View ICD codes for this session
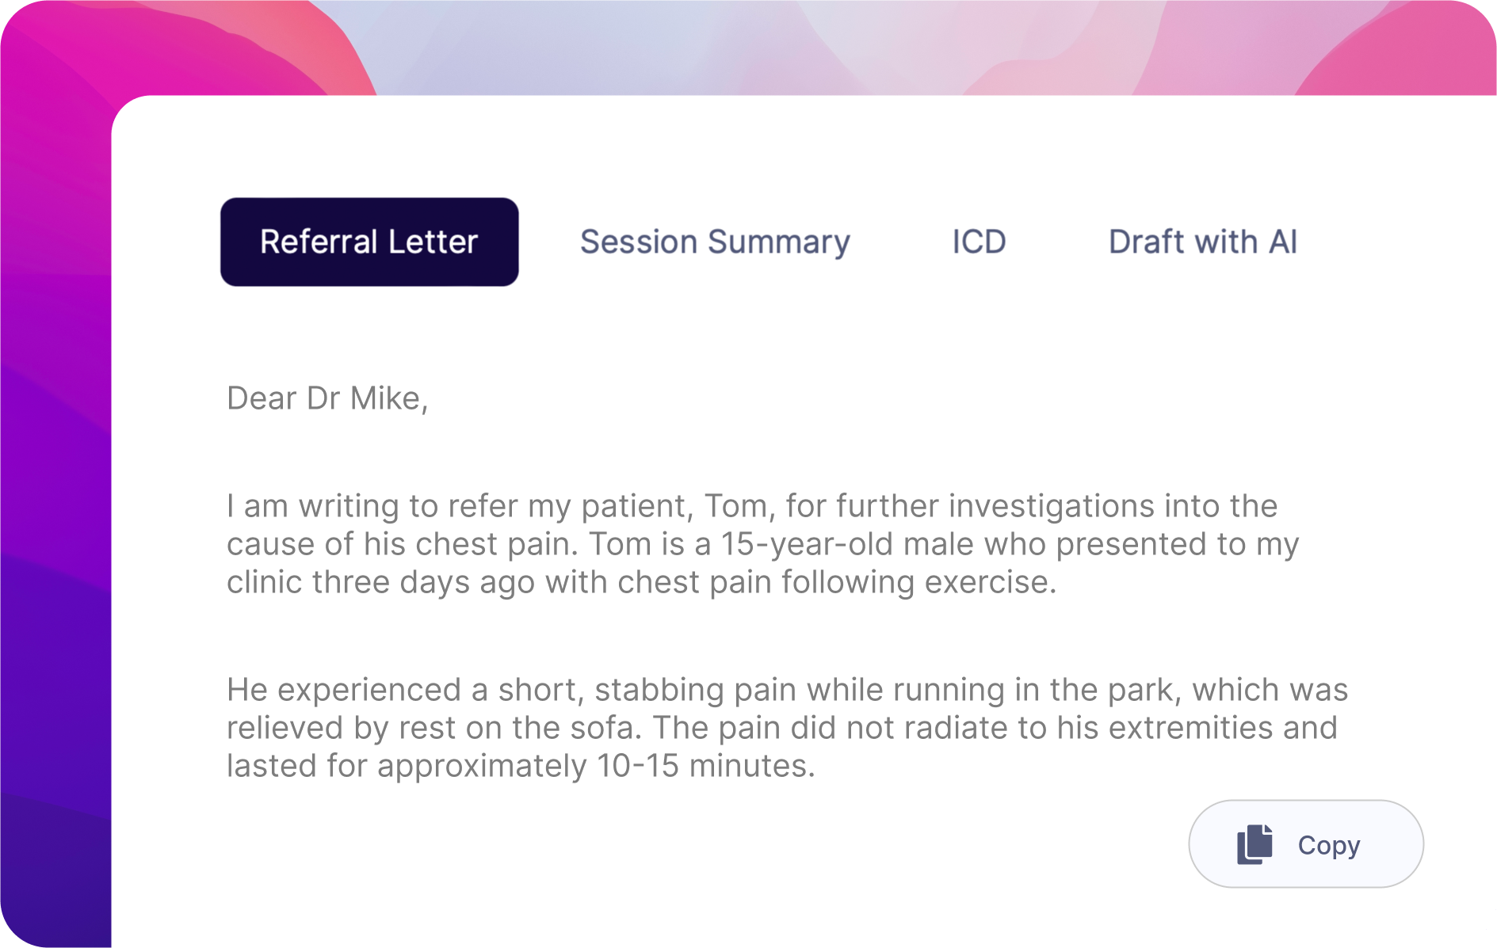This screenshot has height=948, width=1497. 980,242
